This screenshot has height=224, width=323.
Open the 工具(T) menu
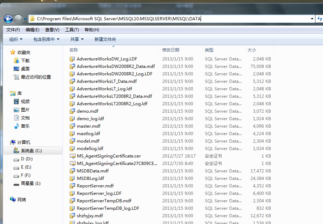pos(72,30)
